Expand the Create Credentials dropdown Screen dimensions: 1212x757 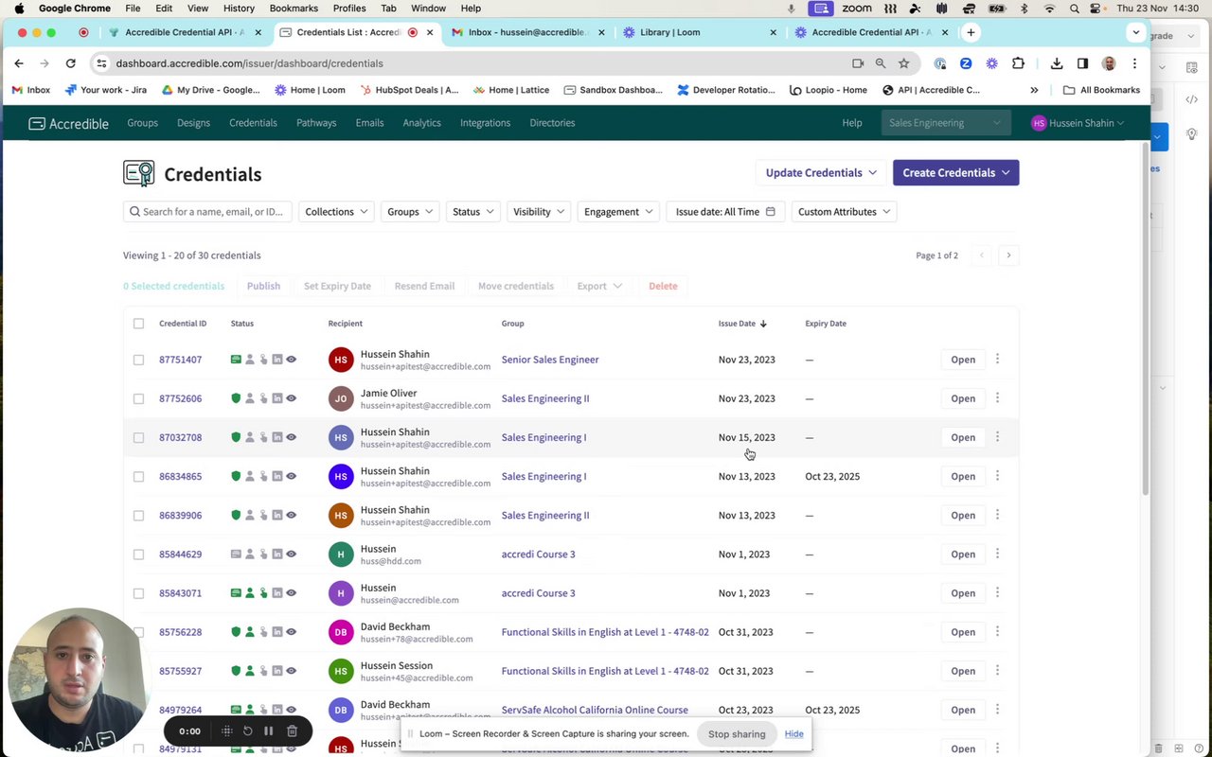[x=955, y=173]
